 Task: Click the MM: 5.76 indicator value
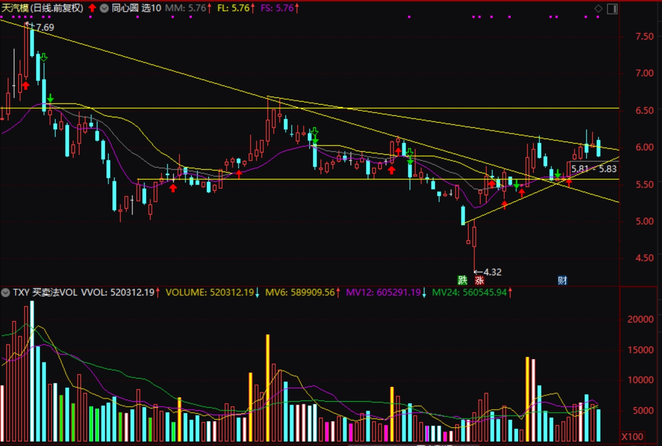pos(185,8)
